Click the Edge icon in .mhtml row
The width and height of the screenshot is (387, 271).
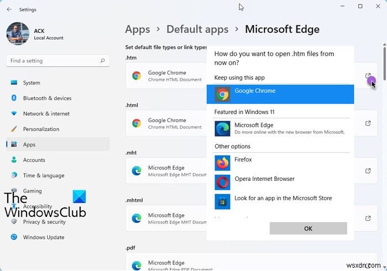pos(137,218)
